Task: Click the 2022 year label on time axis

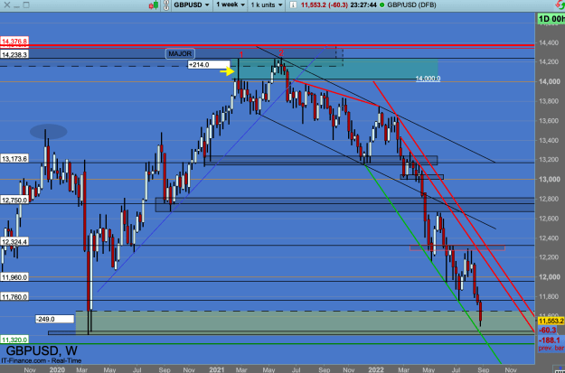Action: 376,369
